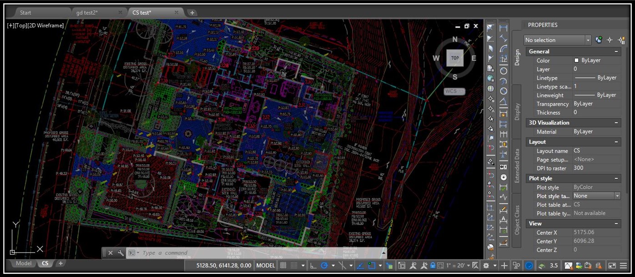Toggle Polar Tracking in status bar
Screen dimensions: 635x277
(324, 266)
